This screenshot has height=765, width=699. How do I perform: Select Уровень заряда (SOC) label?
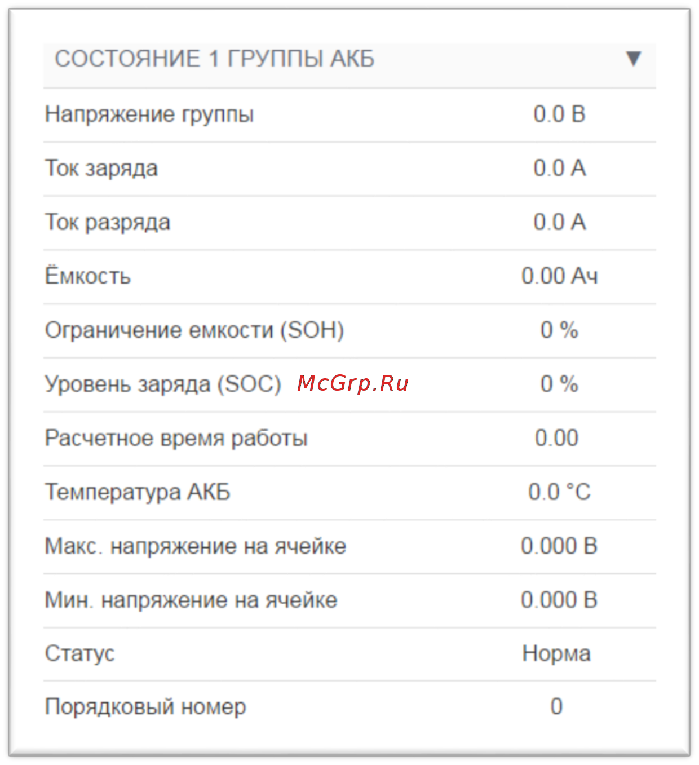163,384
